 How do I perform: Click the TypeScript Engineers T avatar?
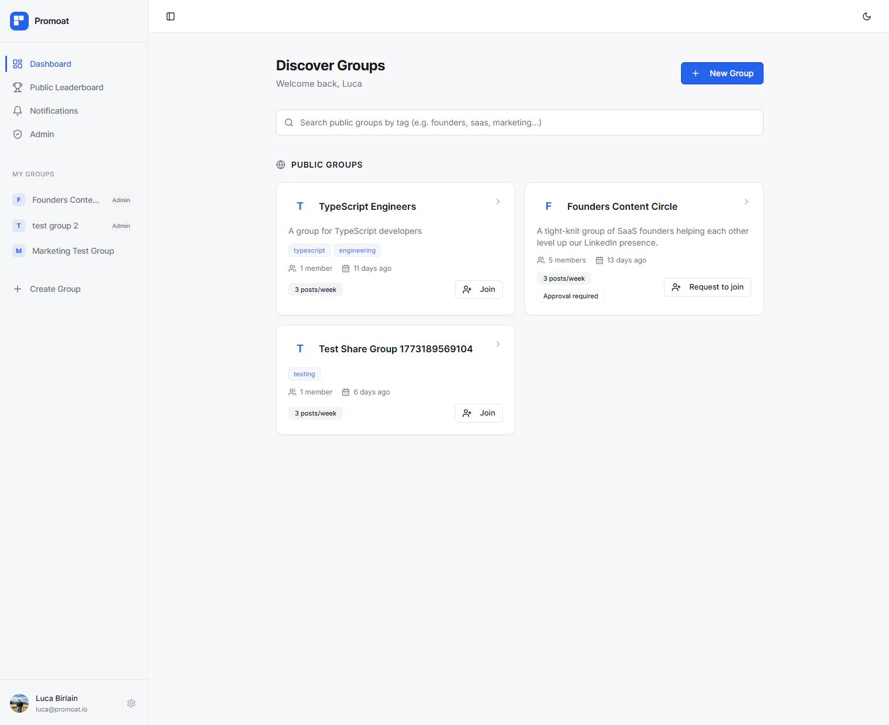[300, 206]
